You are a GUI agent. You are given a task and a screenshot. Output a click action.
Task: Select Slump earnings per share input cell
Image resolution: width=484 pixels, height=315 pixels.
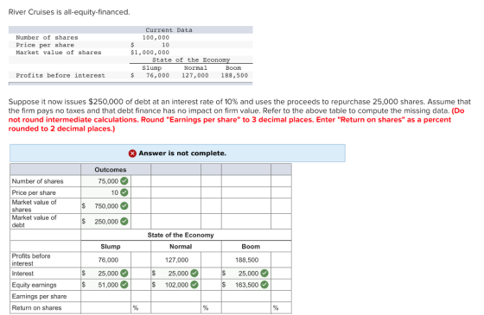tap(105, 296)
